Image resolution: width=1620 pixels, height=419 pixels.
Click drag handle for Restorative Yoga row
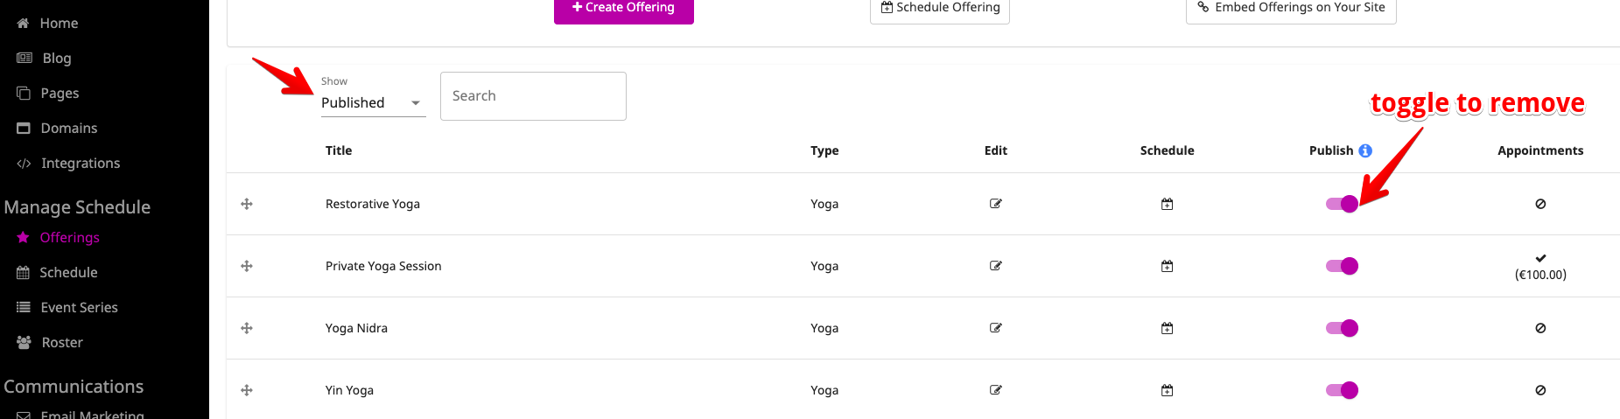tap(247, 204)
